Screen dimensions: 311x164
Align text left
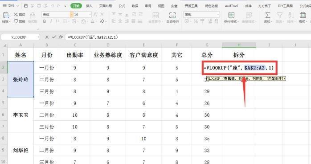pyautogui.click(x=114, y=21)
